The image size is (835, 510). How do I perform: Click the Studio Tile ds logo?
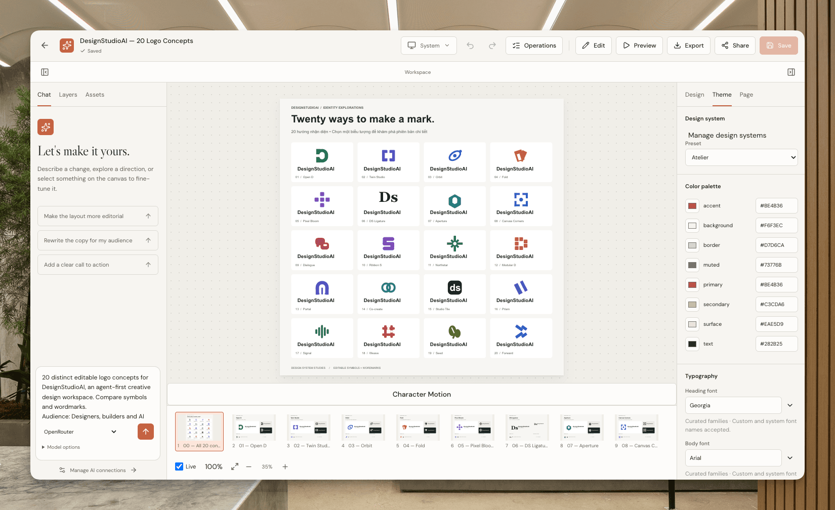(x=455, y=287)
